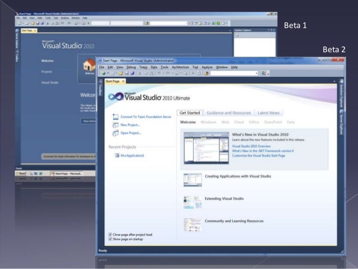This screenshot has height=269, width=358.
Task: Toggle Show page on startup checkbox
Action: [x=110, y=239]
